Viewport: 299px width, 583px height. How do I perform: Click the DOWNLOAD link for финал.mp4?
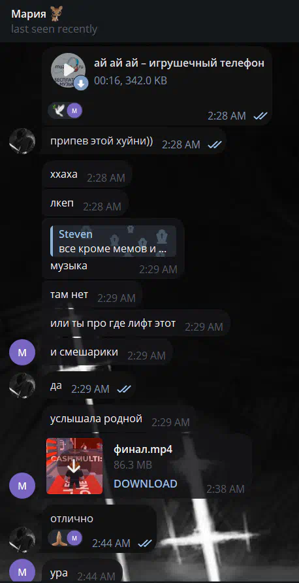point(145,484)
